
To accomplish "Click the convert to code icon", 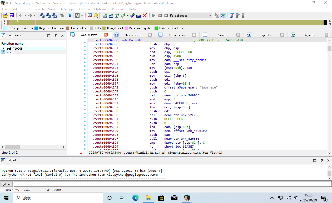I will click(x=105, y=15).
